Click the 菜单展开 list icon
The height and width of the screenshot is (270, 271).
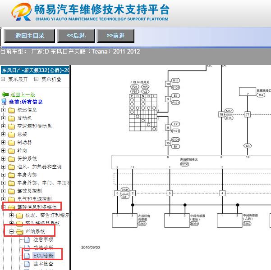coord(3,79)
